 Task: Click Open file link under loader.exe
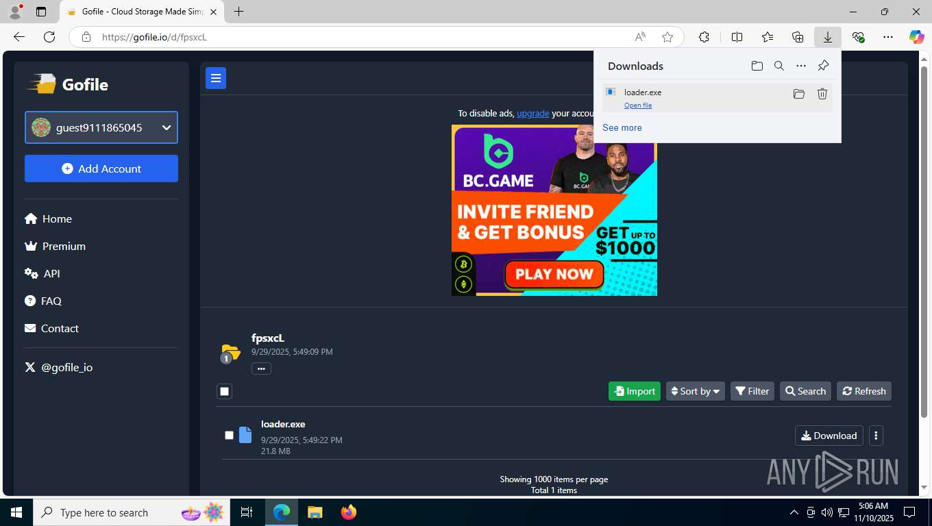638,105
